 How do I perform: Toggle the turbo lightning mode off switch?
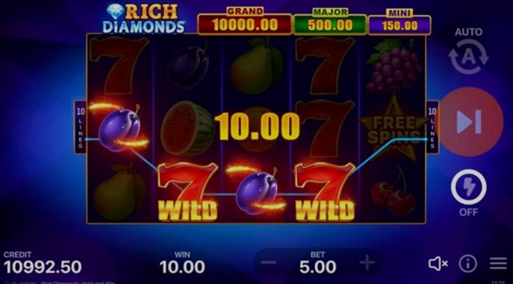[x=469, y=187]
